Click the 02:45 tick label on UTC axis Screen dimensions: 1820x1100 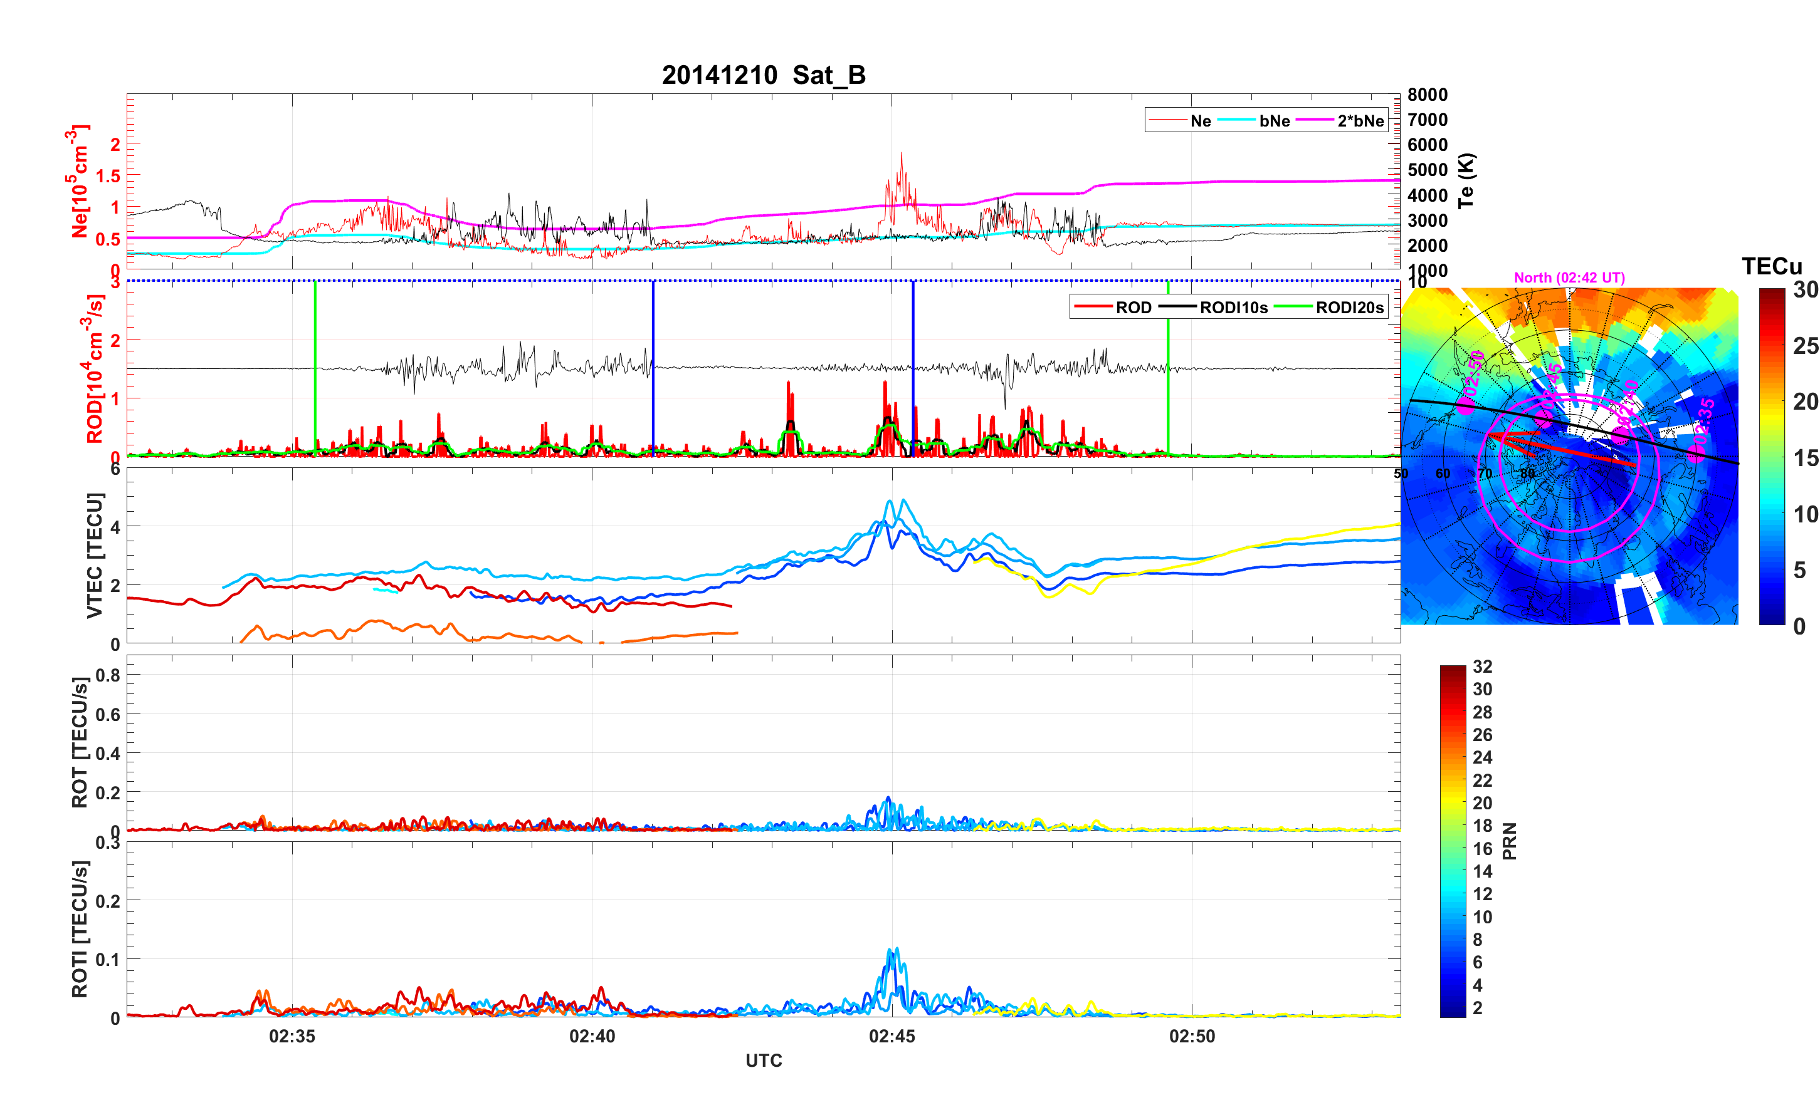(x=892, y=1035)
